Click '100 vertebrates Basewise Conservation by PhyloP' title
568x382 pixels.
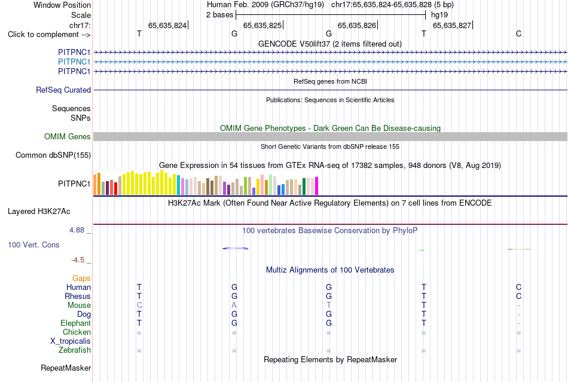[x=329, y=231]
